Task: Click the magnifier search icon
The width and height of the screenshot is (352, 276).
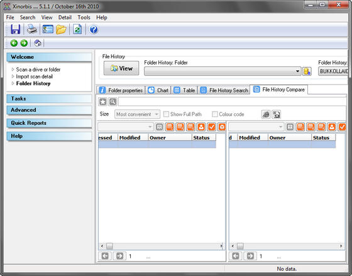Action: 113,102
